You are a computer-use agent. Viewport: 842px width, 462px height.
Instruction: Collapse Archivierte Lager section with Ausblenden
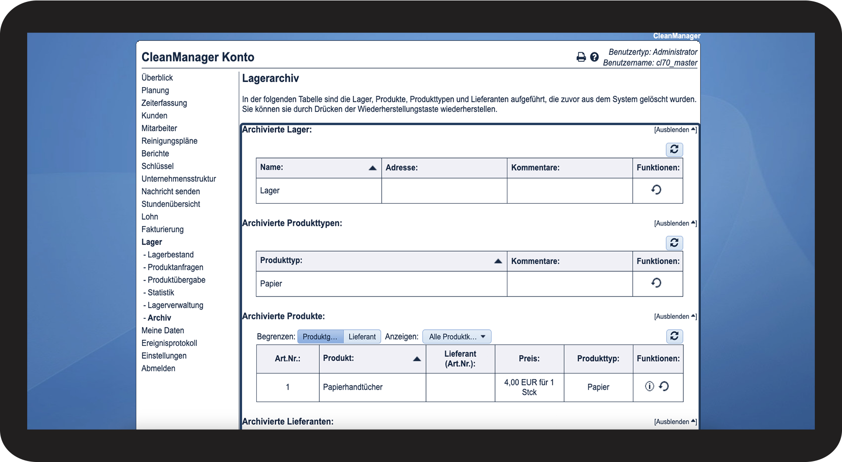point(675,130)
